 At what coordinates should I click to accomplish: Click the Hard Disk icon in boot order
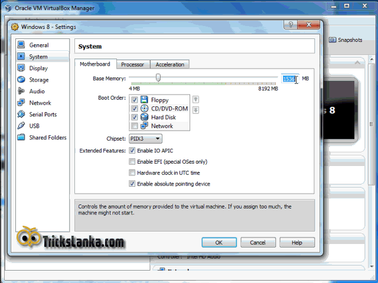(144, 117)
